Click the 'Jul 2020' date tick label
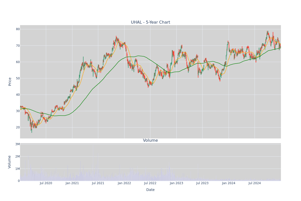 pos(46,183)
